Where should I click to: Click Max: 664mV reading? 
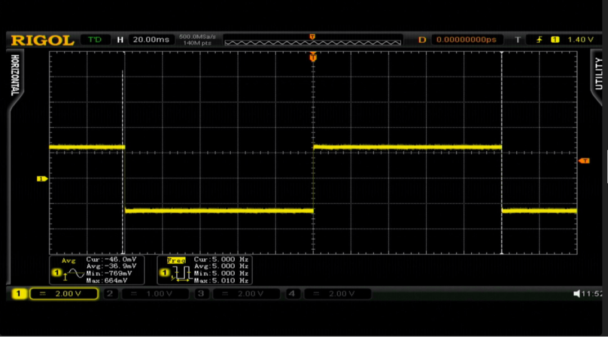point(106,280)
